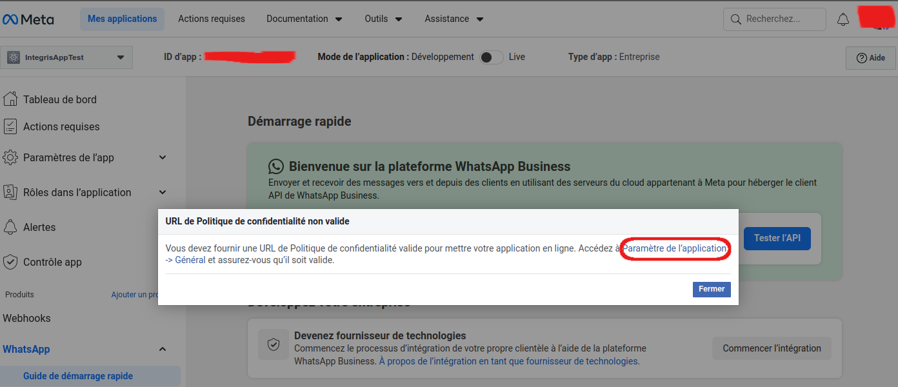Expand Rôles dans l'application chevron
The height and width of the screenshot is (387, 898).
(x=163, y=192)
